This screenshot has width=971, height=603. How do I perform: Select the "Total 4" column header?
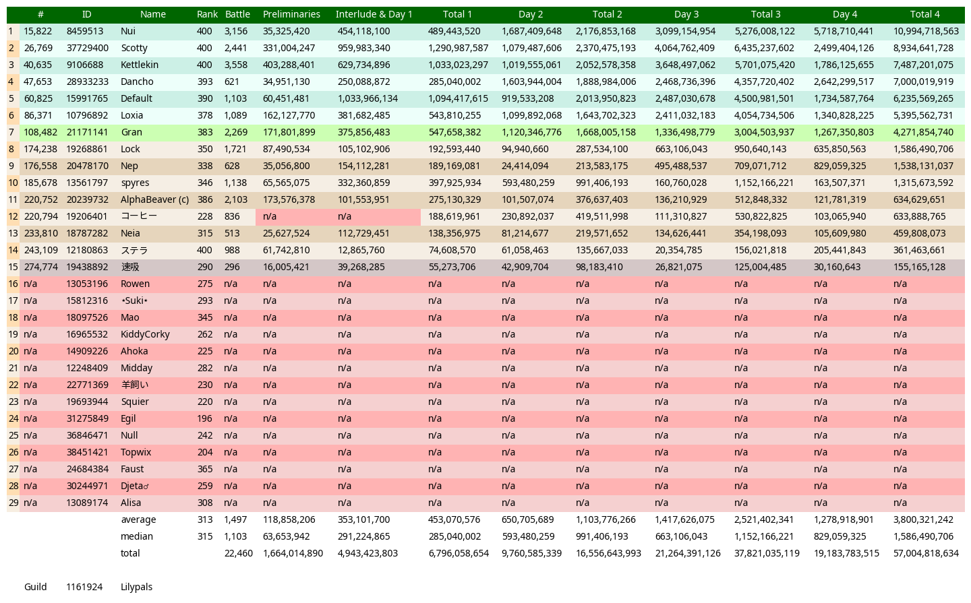[925, 14]
